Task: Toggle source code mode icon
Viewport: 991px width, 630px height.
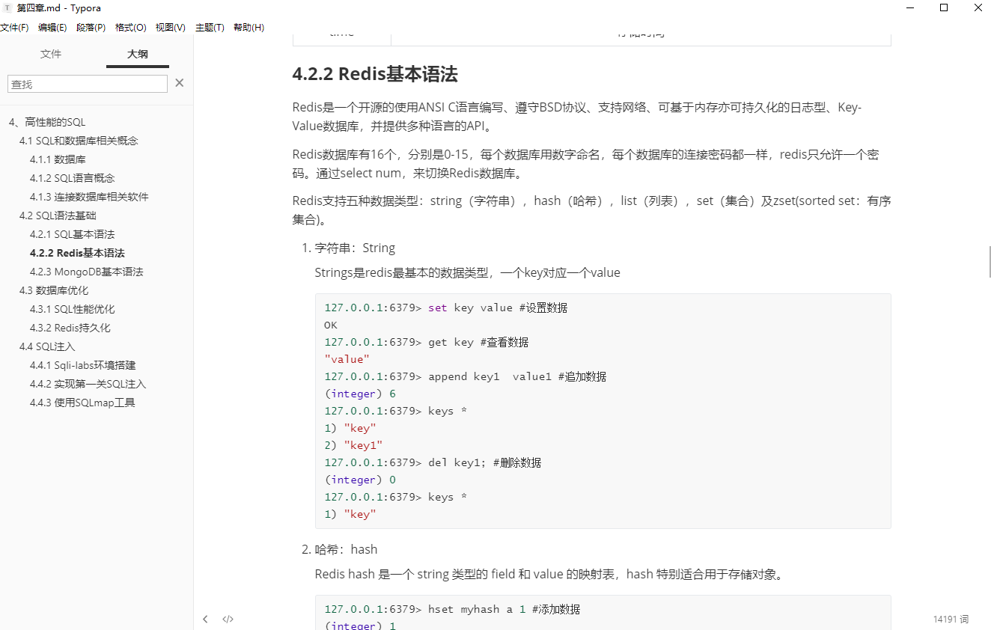Action: coord(228,619)
